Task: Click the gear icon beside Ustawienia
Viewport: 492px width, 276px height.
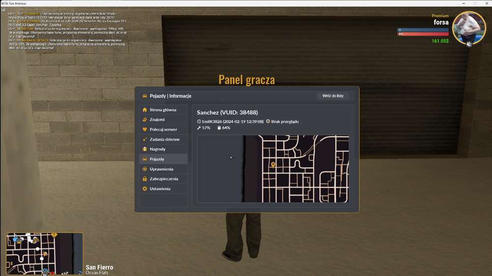Action: pyautogui.click(x=145, y=189)
